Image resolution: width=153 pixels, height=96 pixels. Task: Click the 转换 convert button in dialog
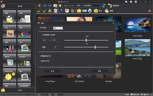click(99, 71)
